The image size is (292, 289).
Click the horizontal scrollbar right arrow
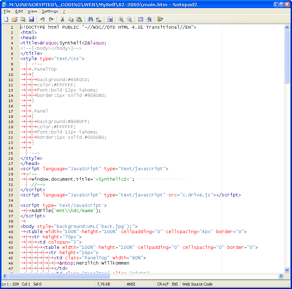coord(281,276)
